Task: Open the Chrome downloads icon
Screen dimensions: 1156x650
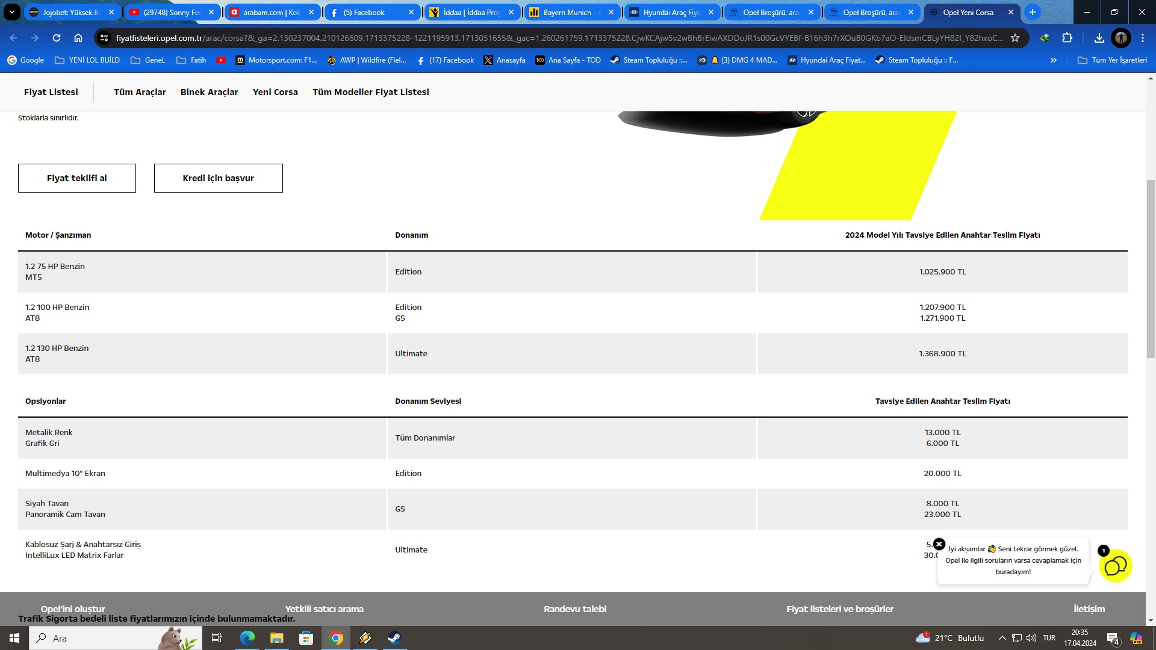Action: coord(1099,38)
